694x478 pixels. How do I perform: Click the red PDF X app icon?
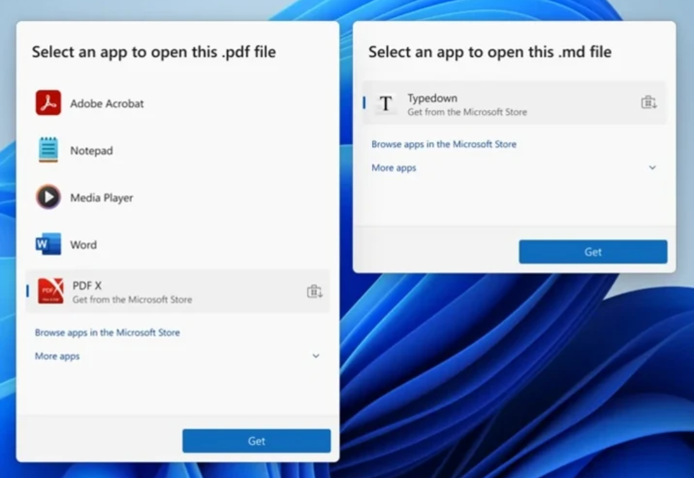50,291
